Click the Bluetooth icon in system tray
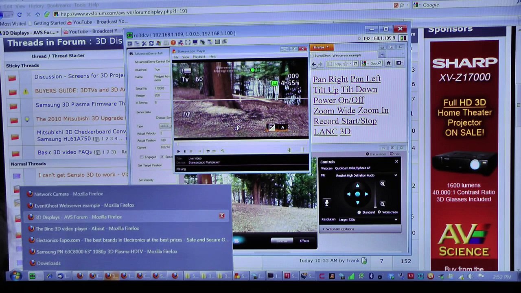The width and height of the screenshot is (521, 293). pos(371,276)
